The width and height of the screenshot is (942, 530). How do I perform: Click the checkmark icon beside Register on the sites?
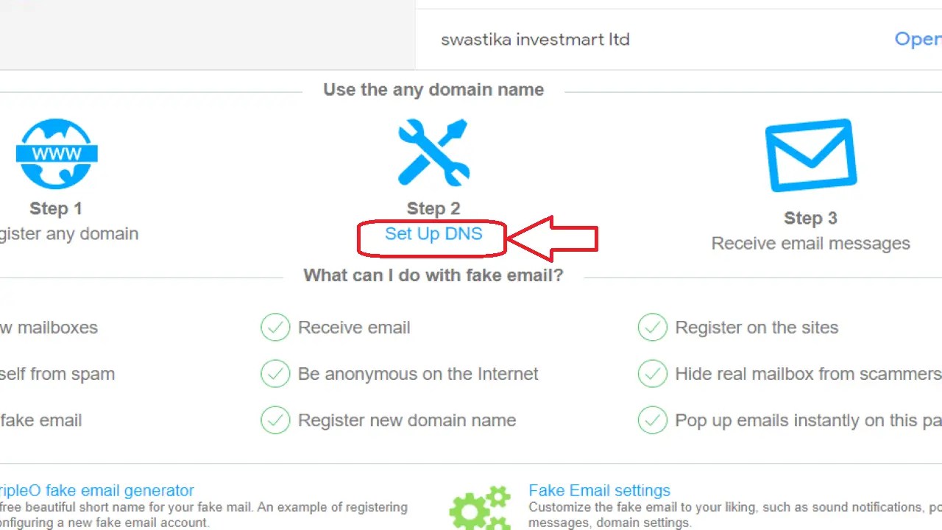click(x=652, y=328)
